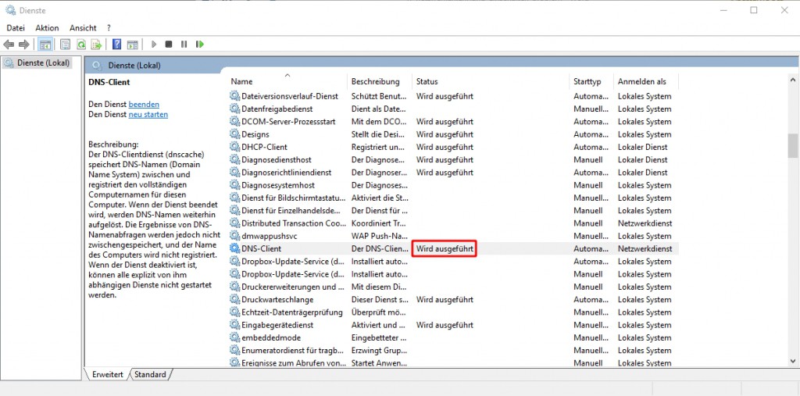
Task: Open the Aktion menu
Action: pos(47,28)
